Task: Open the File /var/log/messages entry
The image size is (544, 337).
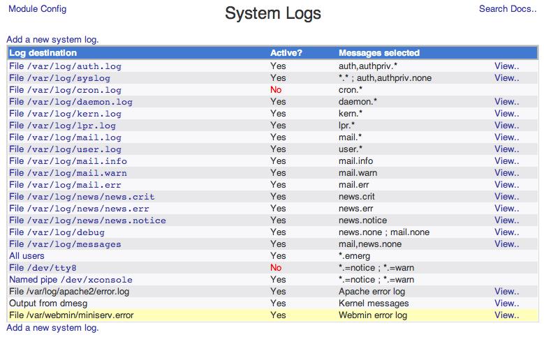Action: pos(65,244)
